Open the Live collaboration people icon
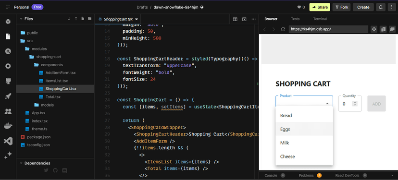This screenshot has width=398, height=180. (x=8, y=111)
